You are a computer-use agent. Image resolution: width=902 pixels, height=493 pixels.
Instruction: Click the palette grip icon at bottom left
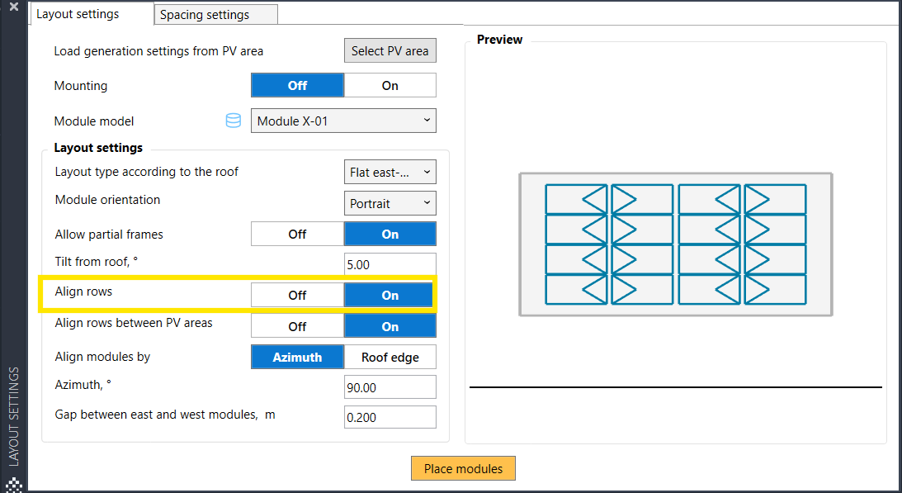pos(14,485)
